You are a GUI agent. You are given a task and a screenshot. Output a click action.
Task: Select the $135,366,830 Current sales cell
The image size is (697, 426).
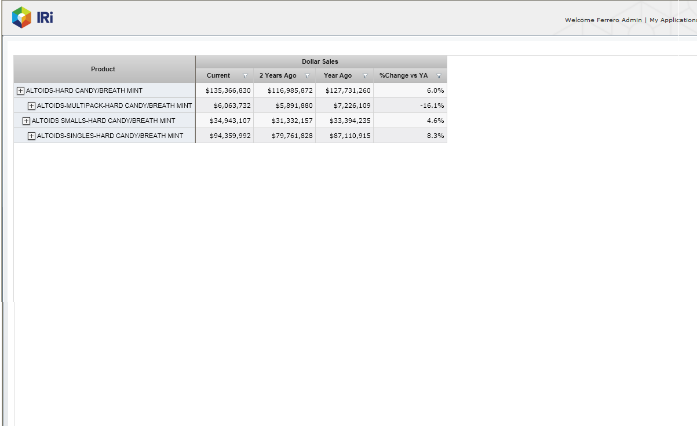pos(228,90)
